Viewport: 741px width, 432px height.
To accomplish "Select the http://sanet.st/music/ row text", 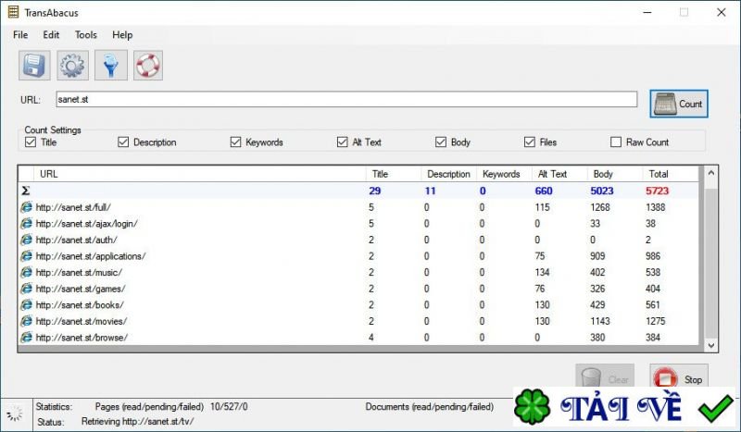I will point(79,272).
